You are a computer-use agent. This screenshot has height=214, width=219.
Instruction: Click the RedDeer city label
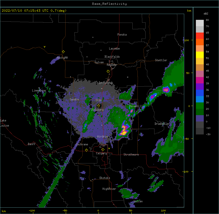112,65
